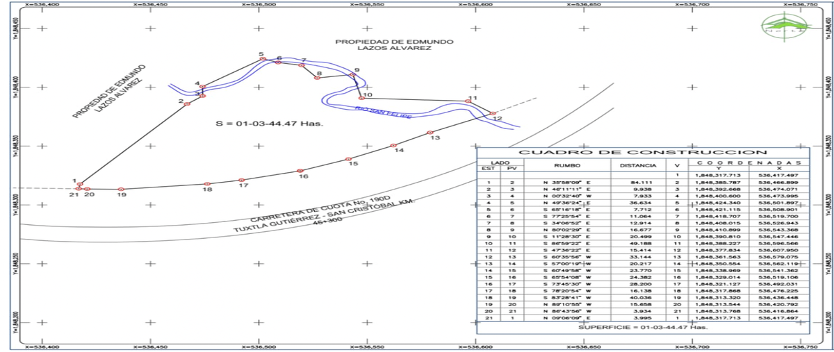Select vertex marker 5 on the boundary
Viewport: 834px width, 352px height.
[263, 59]
